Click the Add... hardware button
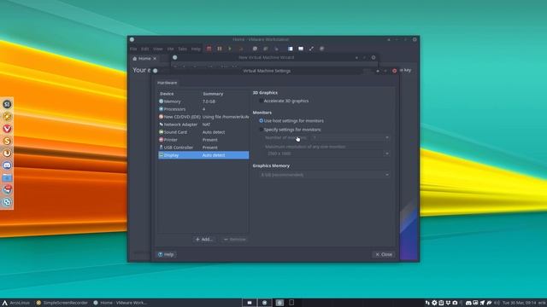The image size is (547, 307). tap(204, 239)
